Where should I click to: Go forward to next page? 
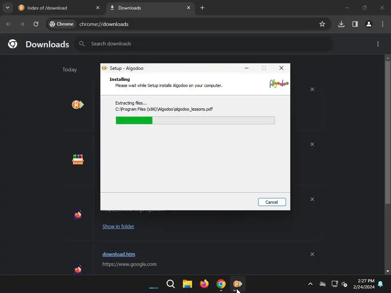22,24
